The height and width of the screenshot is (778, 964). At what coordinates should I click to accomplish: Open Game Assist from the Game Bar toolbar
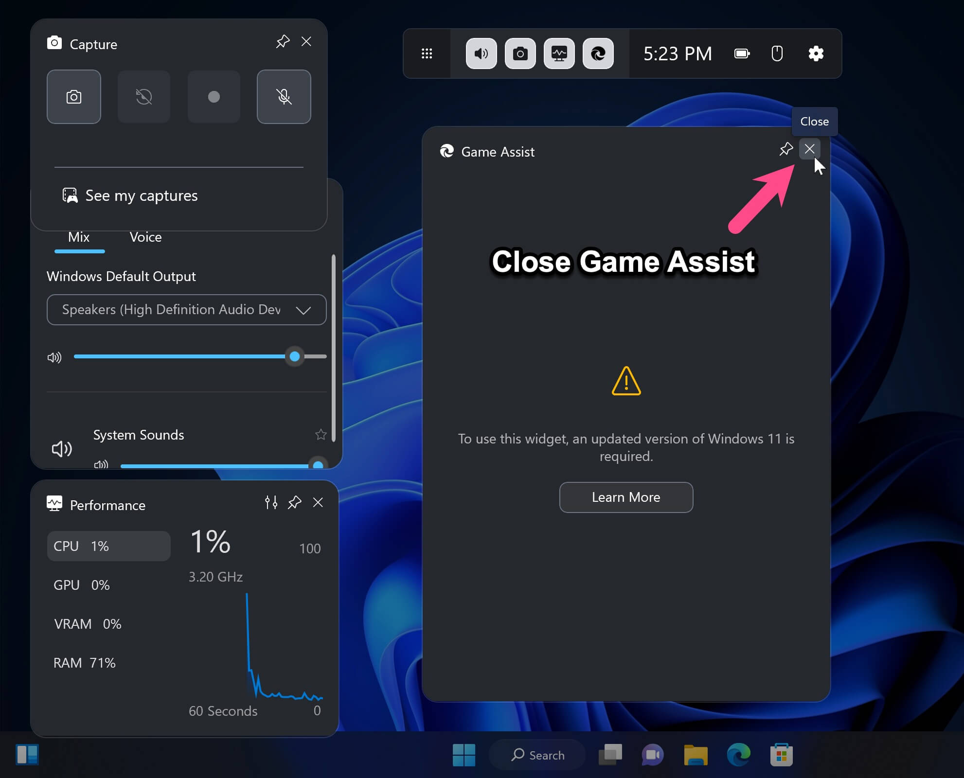(x=597, y=53)
